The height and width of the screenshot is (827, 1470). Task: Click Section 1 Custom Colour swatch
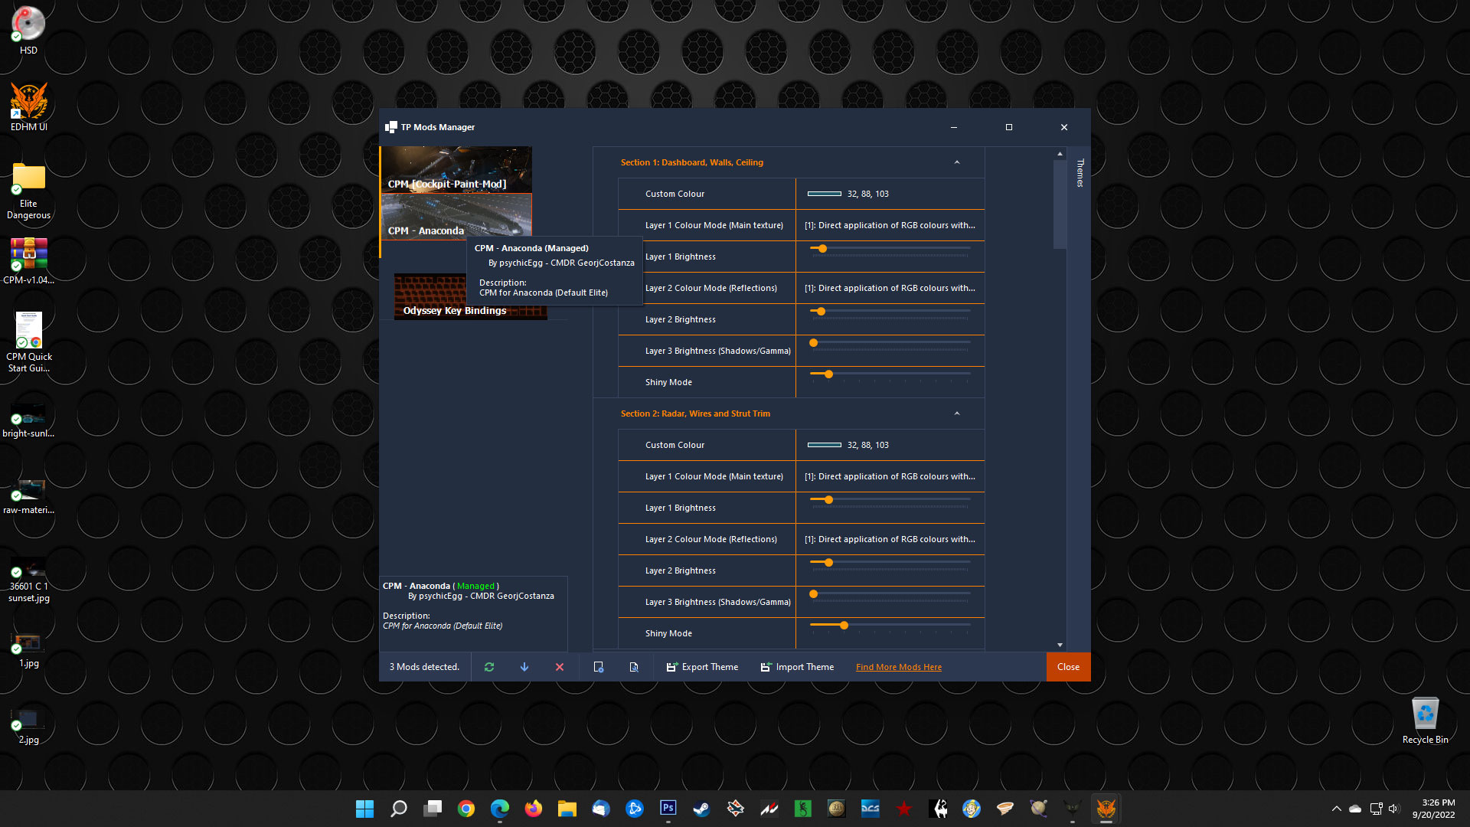coord(825,194)
